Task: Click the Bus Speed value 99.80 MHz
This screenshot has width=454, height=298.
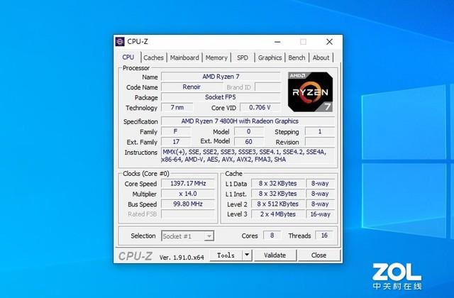Action: coord(188,204)
